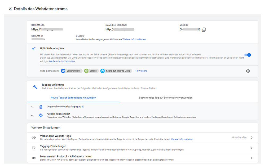Click the Google Tag Manager diamond icon

[x=41, y=116]
